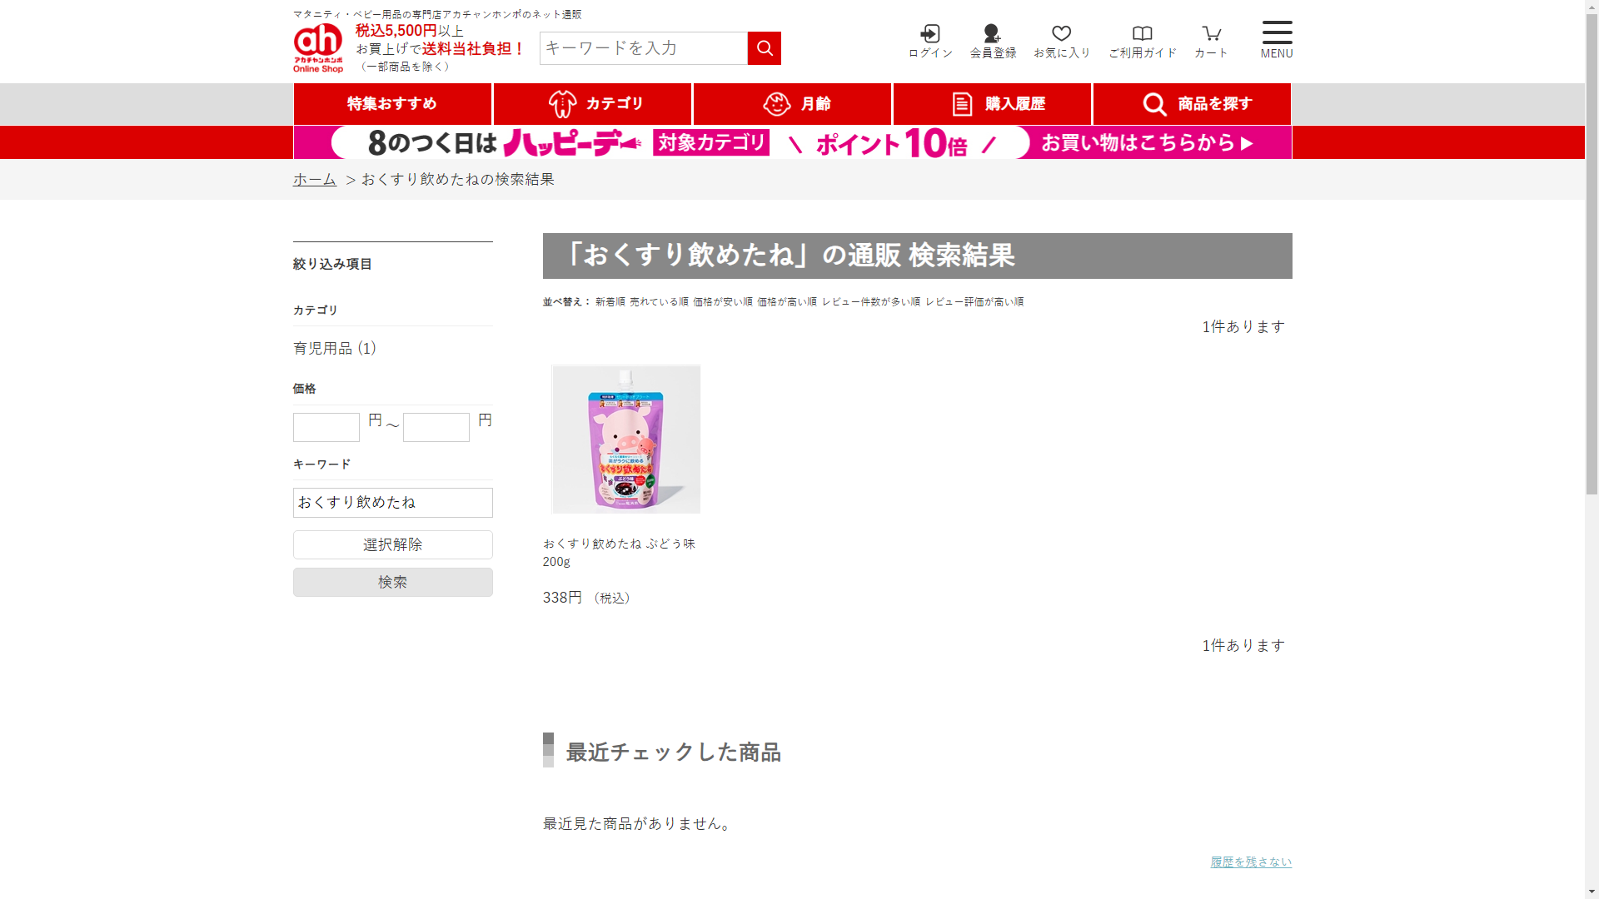
Task: Open the 商品を探す navigation tab
Action: click(x=1192, y=104)
